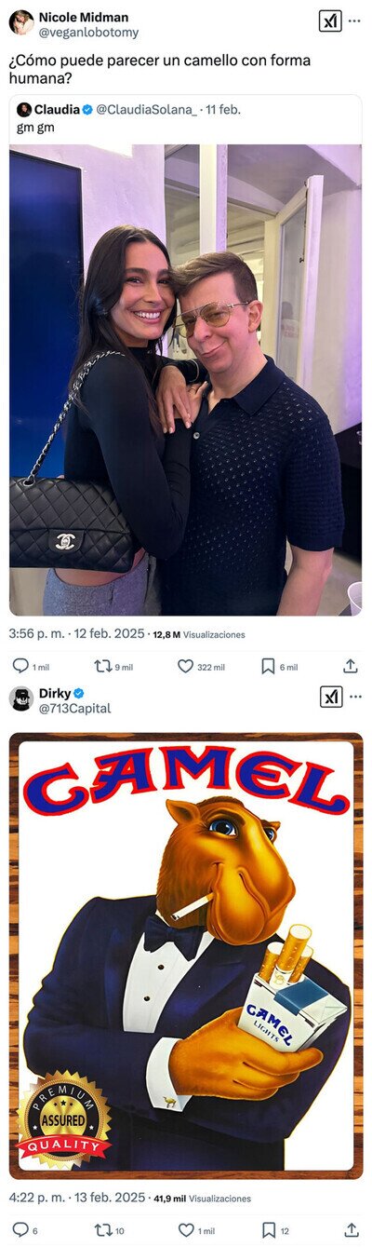Screen dimensions: 372x1247
Task: Open the more options menu on Nicole's tweet
Action: click(354, 21)
